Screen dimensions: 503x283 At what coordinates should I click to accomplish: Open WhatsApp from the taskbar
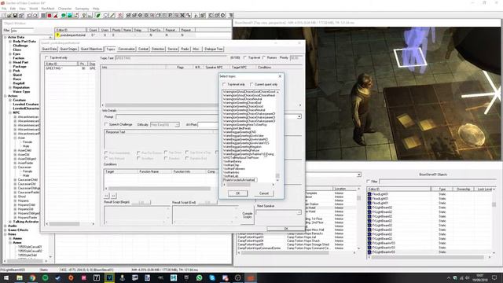click(199, 277)
